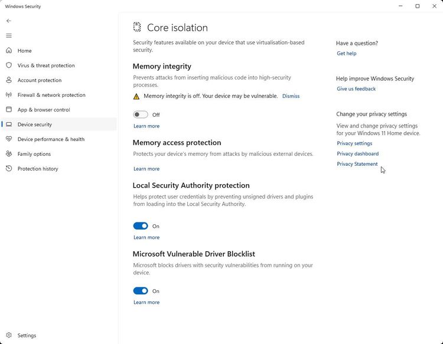Click the Firewall & network protection icon
The height and width of the screenshot is (344, 443).
[x=9, y=95]
